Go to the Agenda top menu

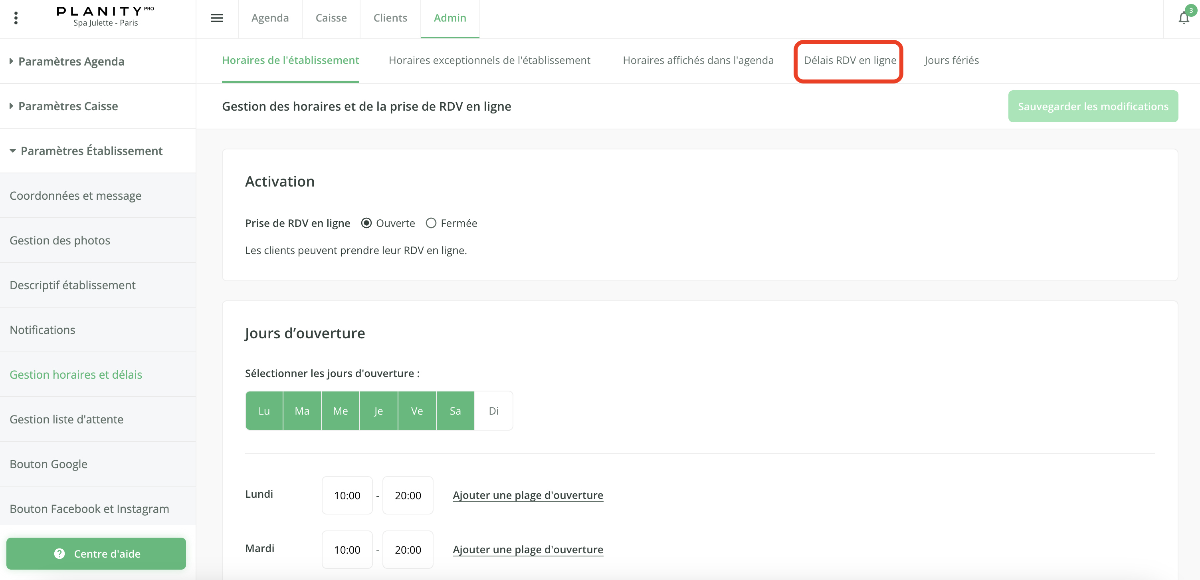pos(270,18)
